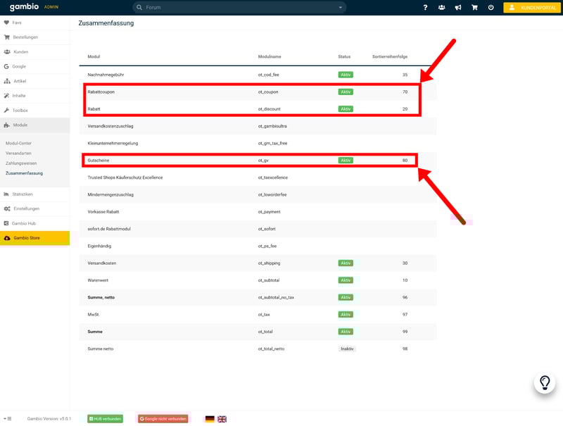This screenshot has height=426, width=563.
Task: Click the Gambio Store button
Action: (x=34, y=238)
